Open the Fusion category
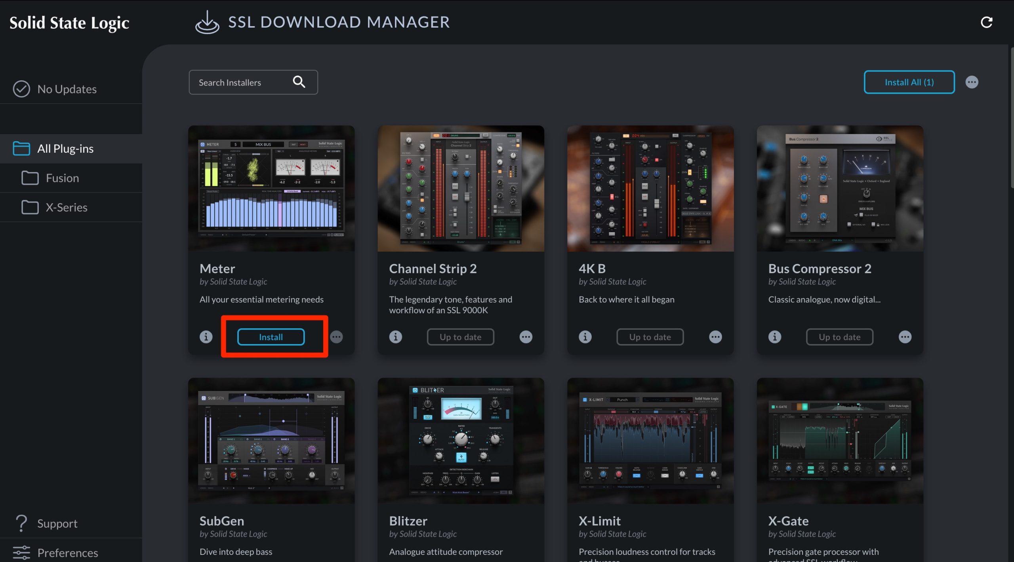Screen dimensions: 1014x562 coord(71,178)
